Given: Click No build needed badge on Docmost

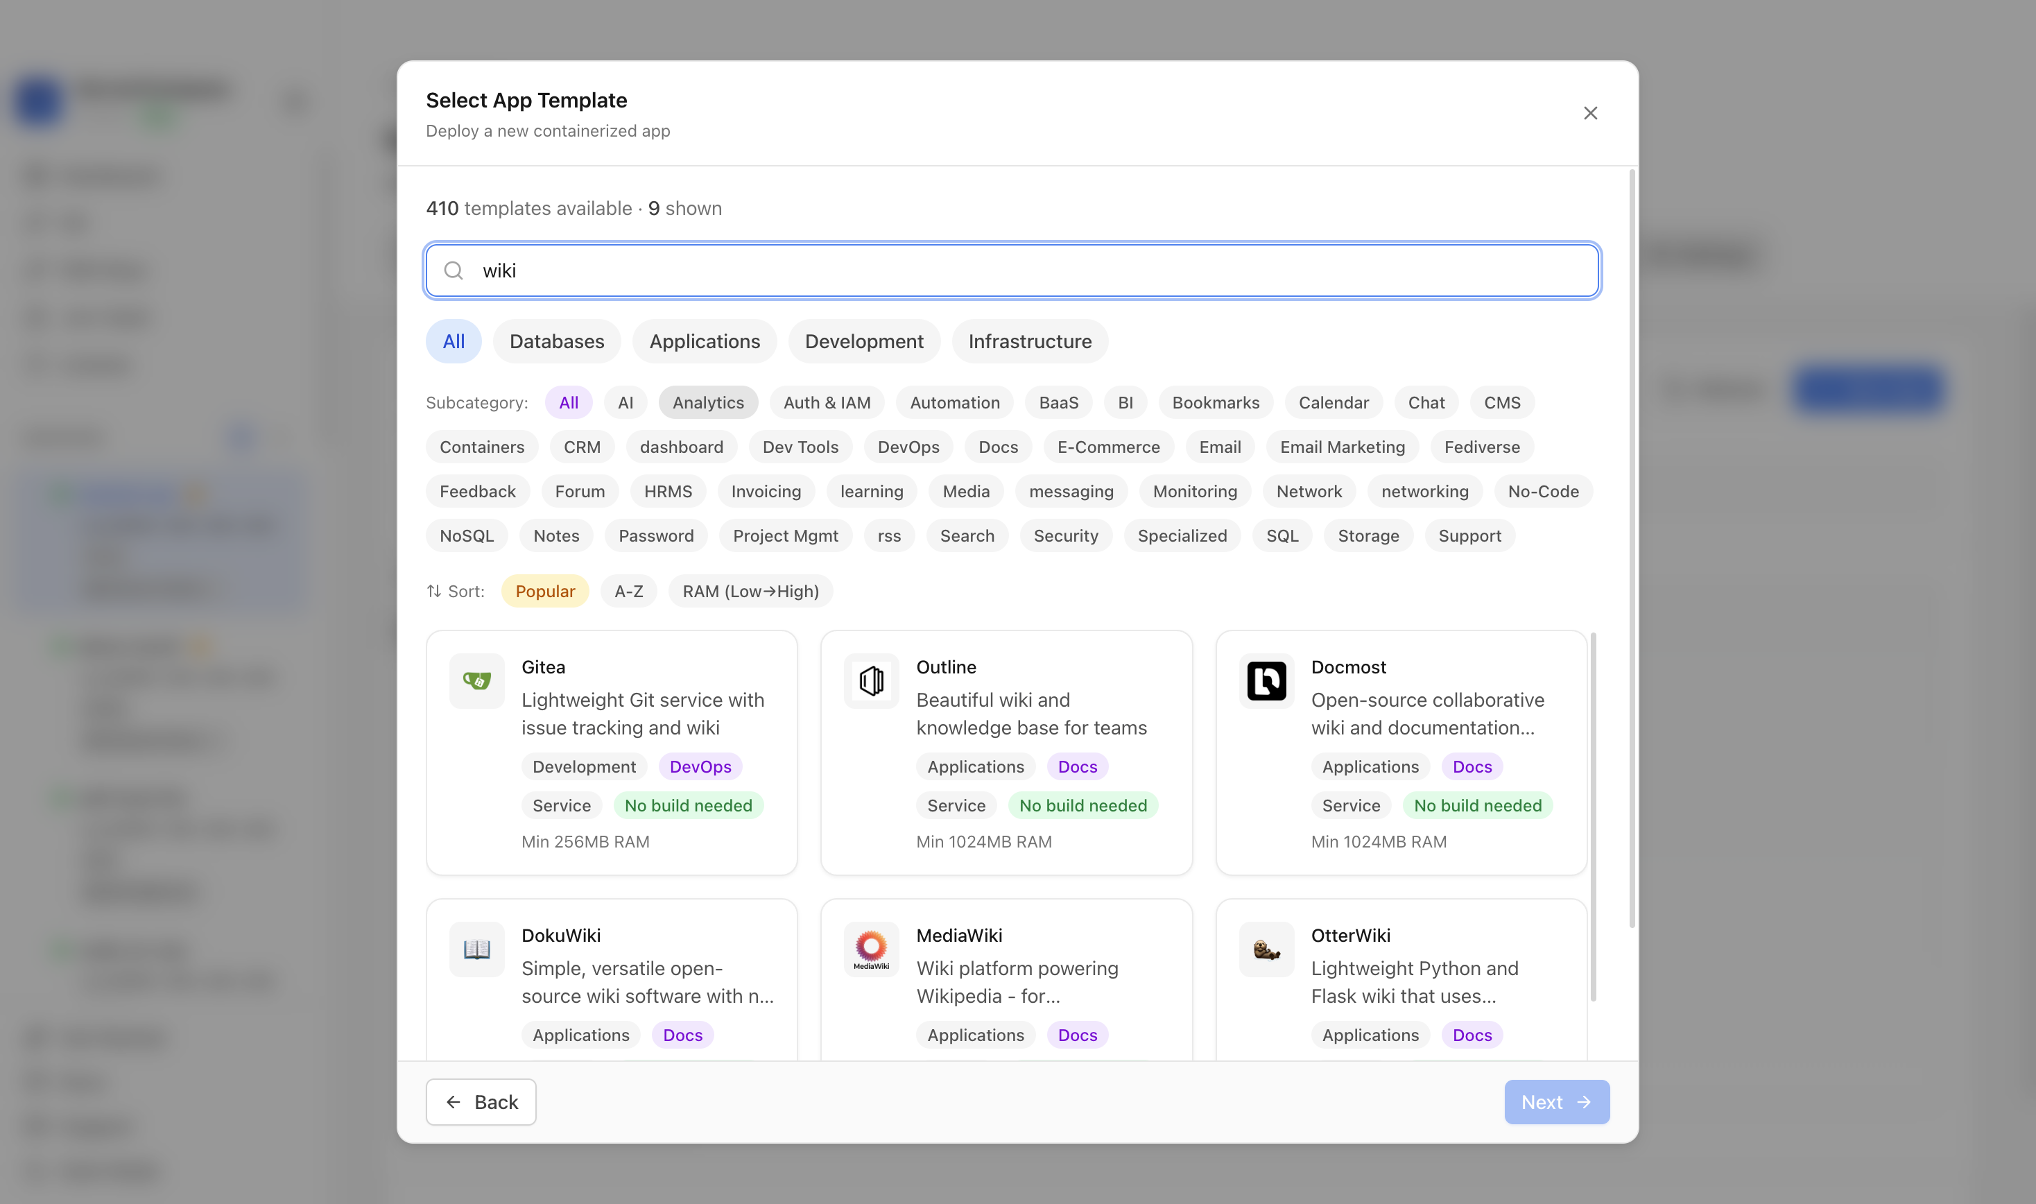Looking at the screenshot, I should click(1477, 806).
